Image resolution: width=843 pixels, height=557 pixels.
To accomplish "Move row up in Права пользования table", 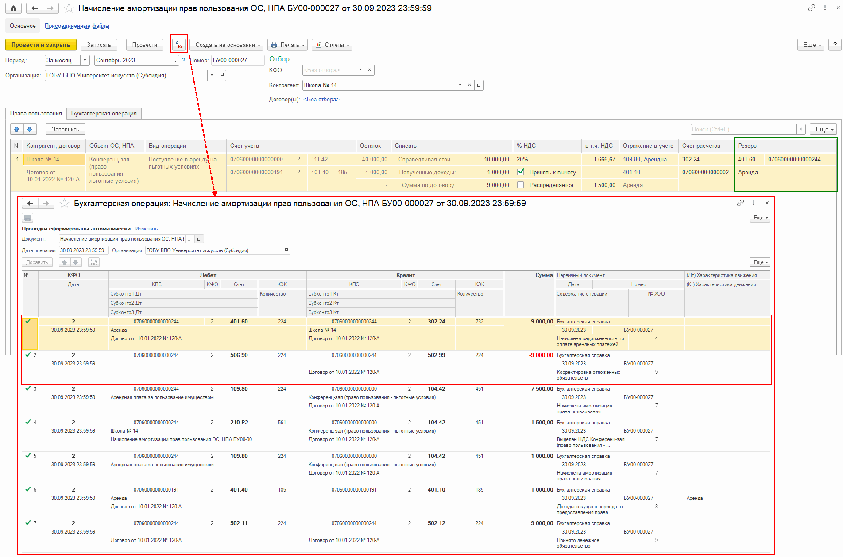I will click(17, 129).
